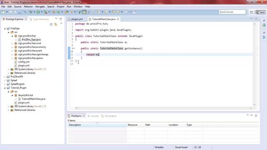
Task: Toggle block selection mode
Action: [88, 12]
